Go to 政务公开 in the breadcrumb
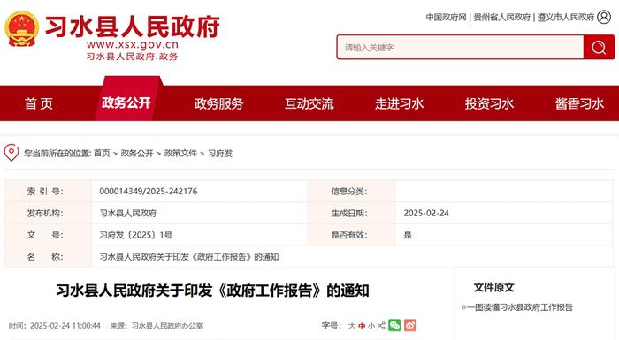Viewport: 619px width, 340px height. [x=137, y=153]
